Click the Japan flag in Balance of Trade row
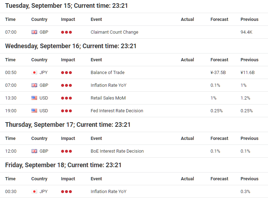Screen dimensions: 268x198 (x=34, y=73)
